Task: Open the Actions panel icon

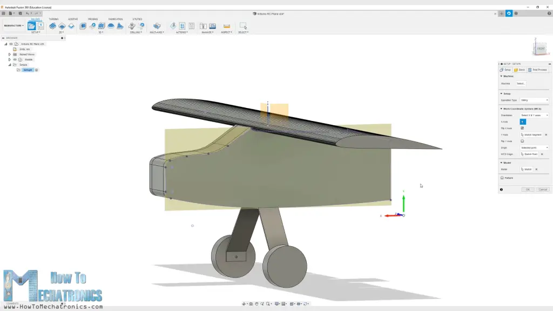Action: point(174,24)
